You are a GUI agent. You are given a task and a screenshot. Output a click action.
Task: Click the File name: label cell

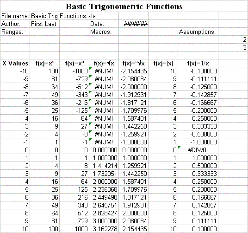pos(15,16)
